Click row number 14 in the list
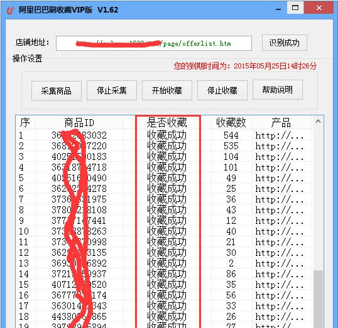 click(x=23, y=274)
